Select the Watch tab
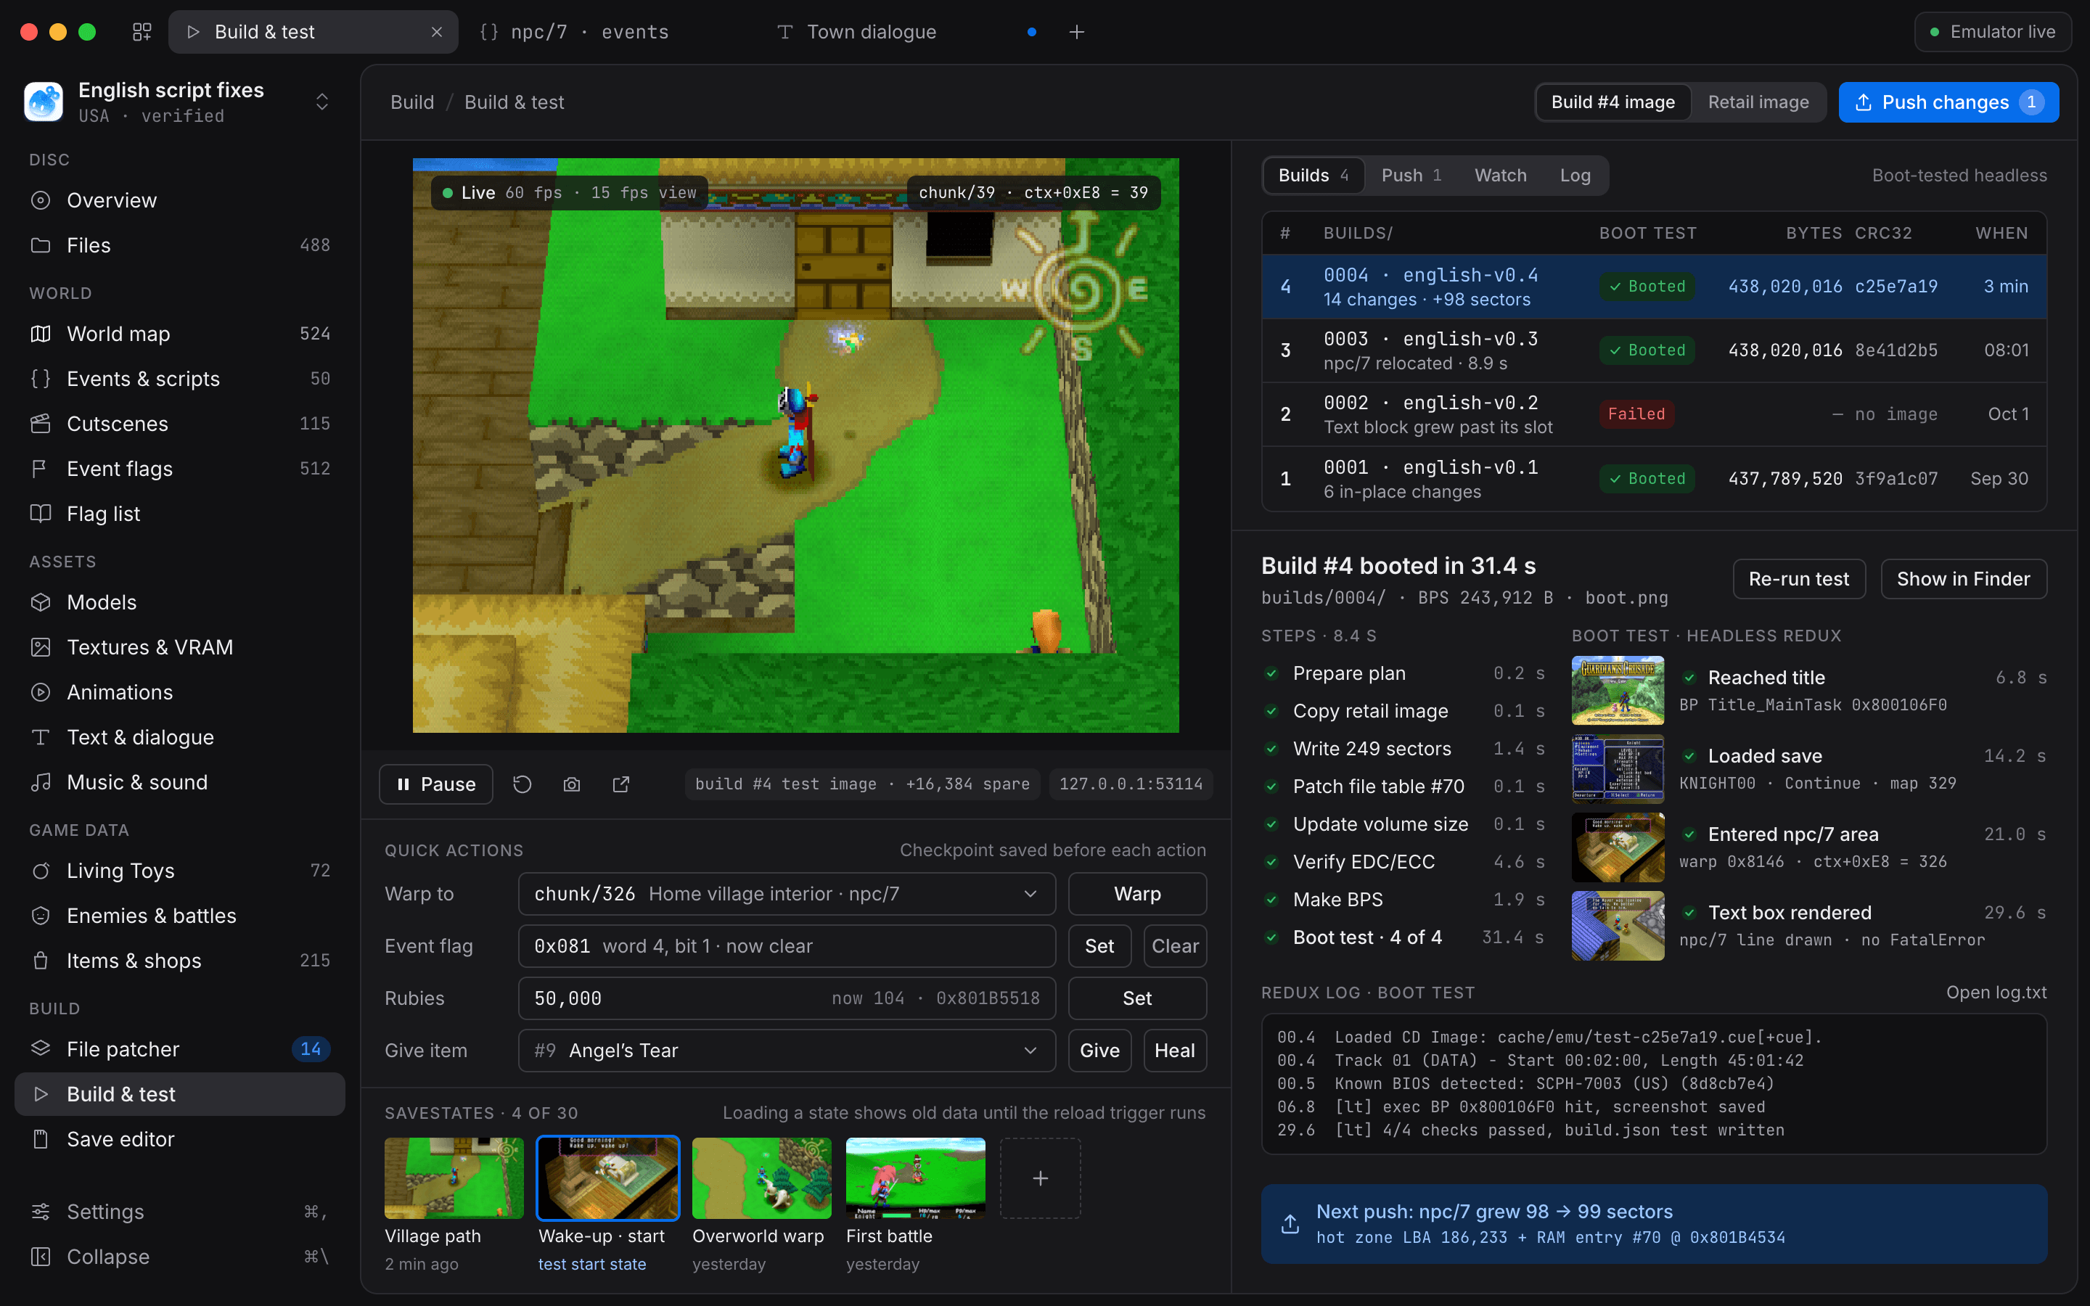The image size is (2090, 1306). point(1500,176)
